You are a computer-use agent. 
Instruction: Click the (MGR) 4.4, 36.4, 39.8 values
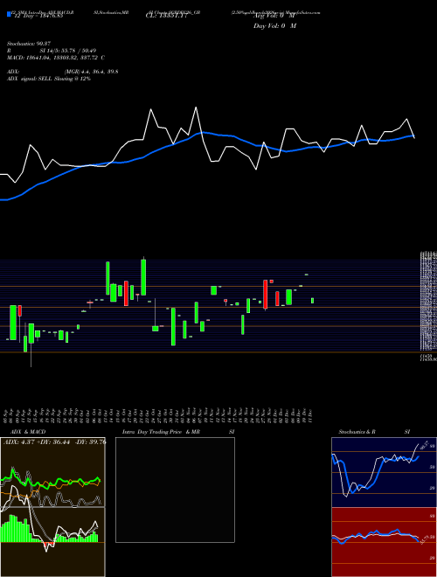click(x=91, y=72)
